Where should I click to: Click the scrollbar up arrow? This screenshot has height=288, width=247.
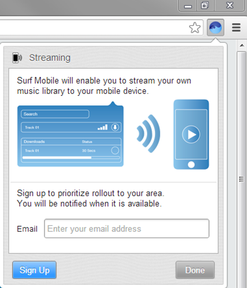coord(242,45)
